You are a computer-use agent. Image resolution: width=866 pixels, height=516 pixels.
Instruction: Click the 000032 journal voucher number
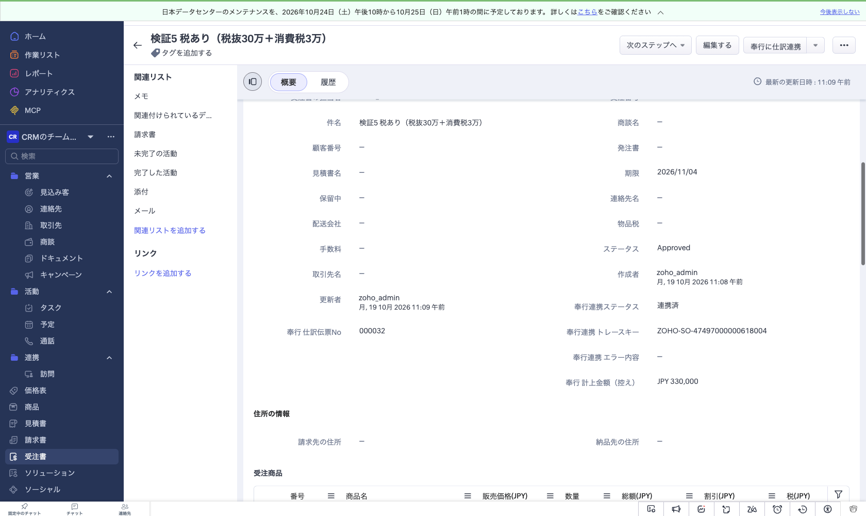point(372,331)
